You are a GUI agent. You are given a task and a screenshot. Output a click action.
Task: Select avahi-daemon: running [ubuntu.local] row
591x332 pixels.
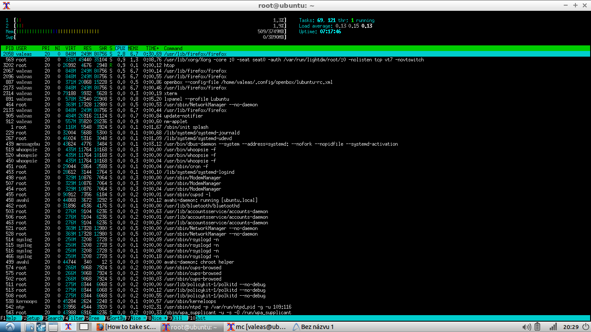(x=295, y=200)
